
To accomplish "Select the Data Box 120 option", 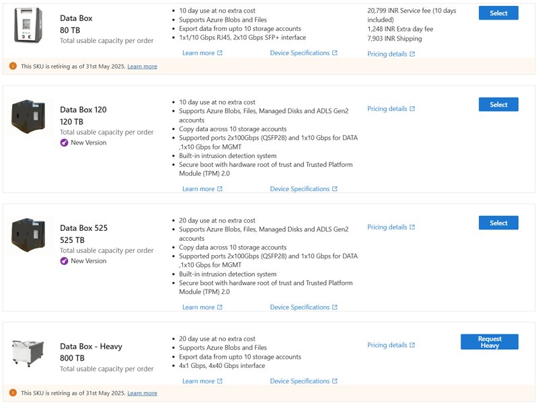I will pyautogui.click(x=498, y=104).
